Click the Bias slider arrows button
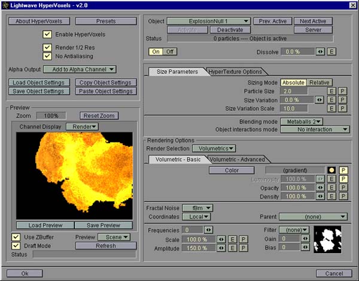This screenshot has width=359, height=281. (305, 247)
